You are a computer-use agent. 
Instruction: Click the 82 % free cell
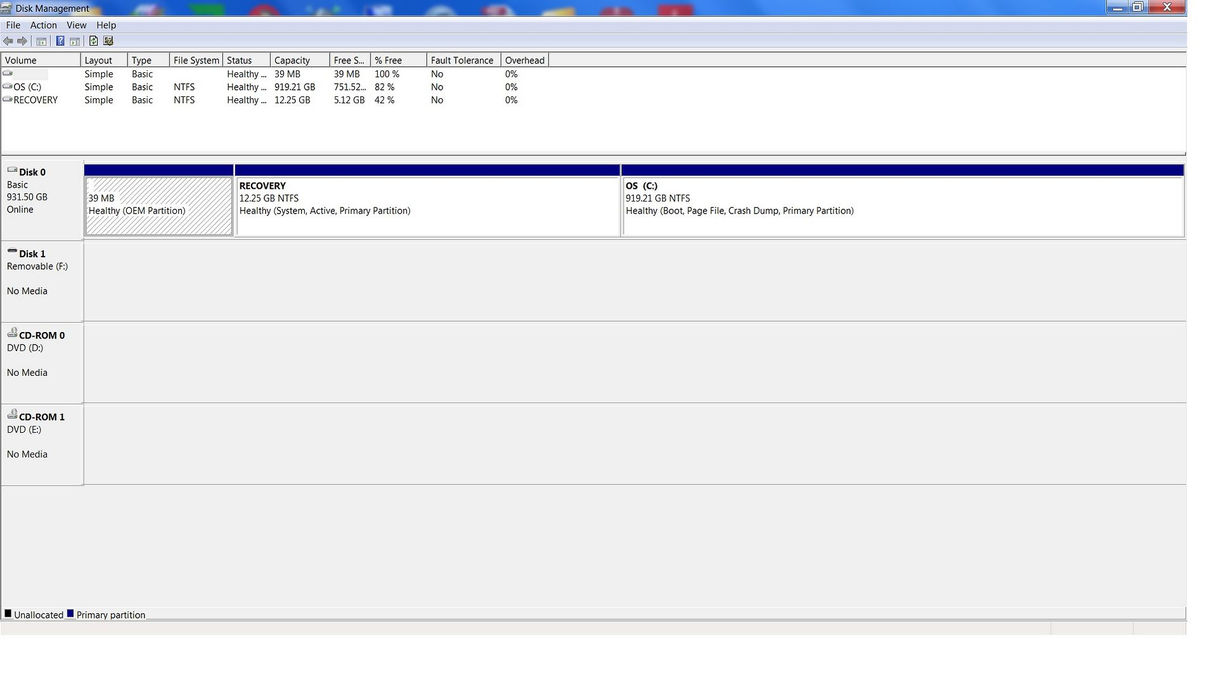point(384,87)
